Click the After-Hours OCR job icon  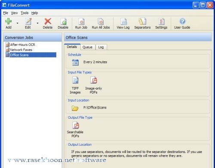click(7, 45)
